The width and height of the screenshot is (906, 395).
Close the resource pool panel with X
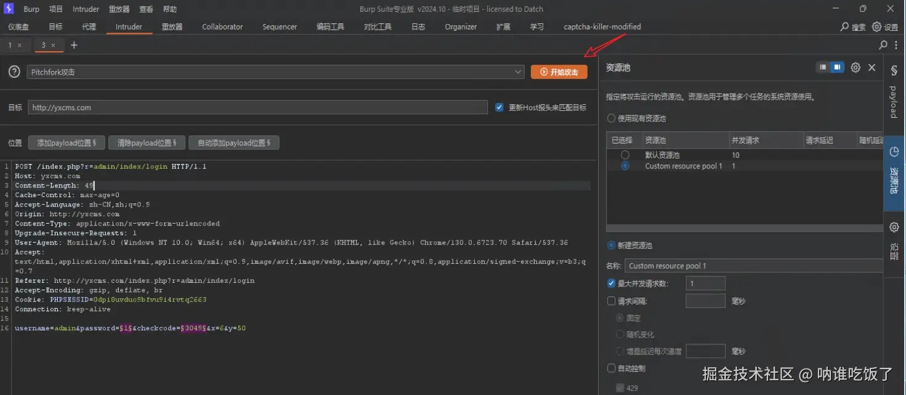(872, 68)
